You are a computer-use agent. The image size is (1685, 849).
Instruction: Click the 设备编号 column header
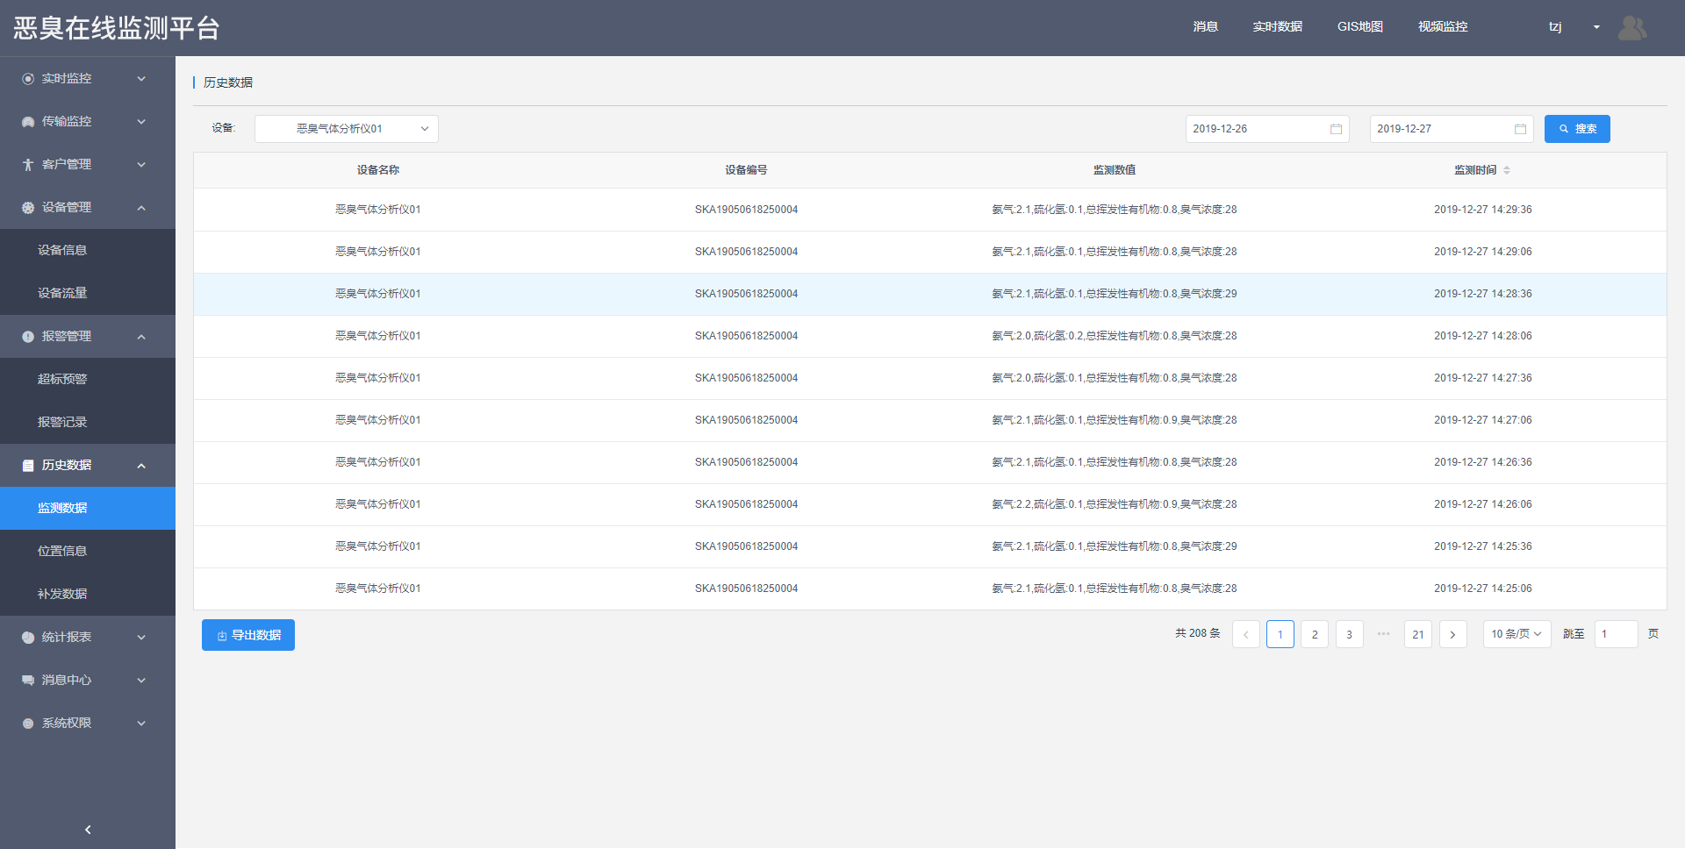pos(746,170)
